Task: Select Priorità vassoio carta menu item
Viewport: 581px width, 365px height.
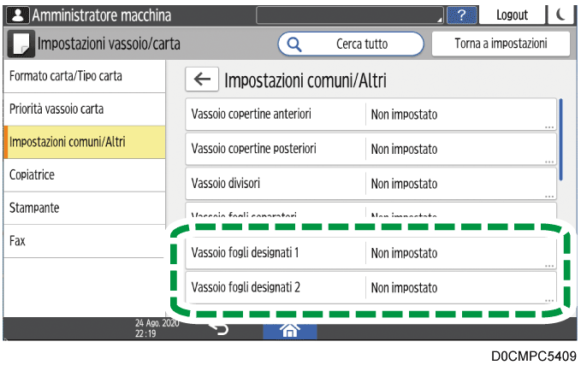Action: 83,109
